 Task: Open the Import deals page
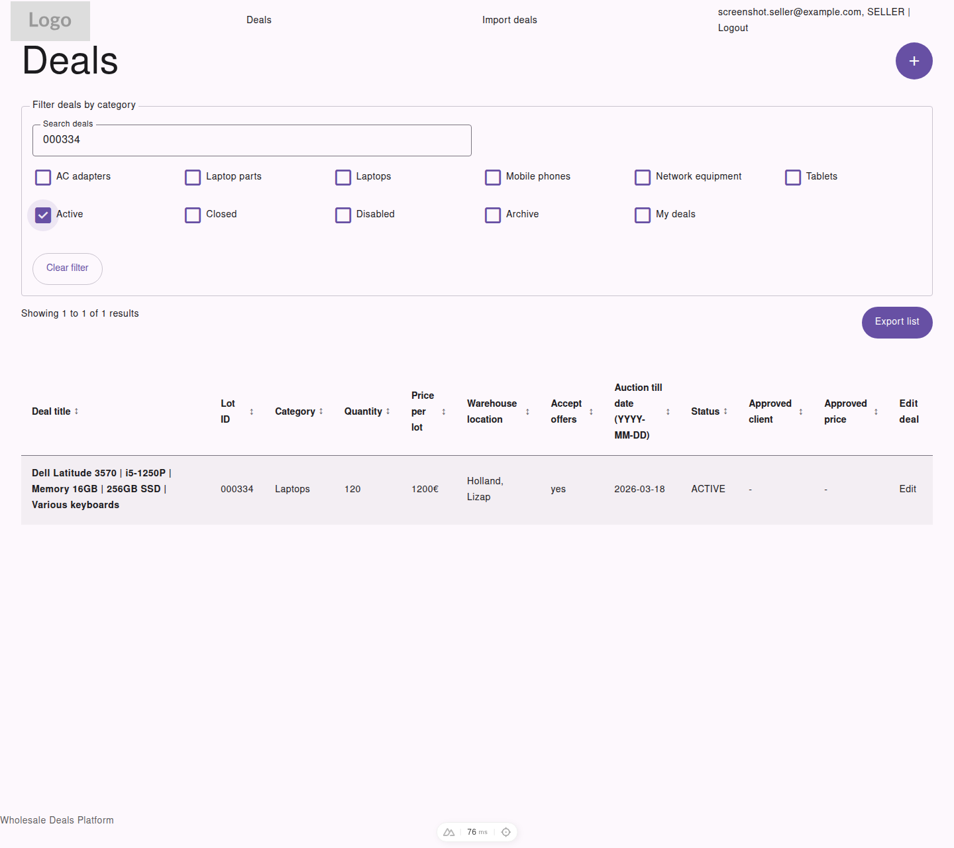click(x=509, y=20)
